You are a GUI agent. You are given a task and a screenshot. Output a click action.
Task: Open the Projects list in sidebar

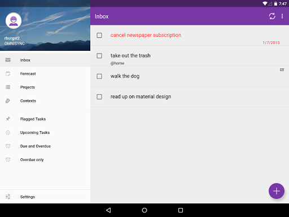click(x=45, y=87)
